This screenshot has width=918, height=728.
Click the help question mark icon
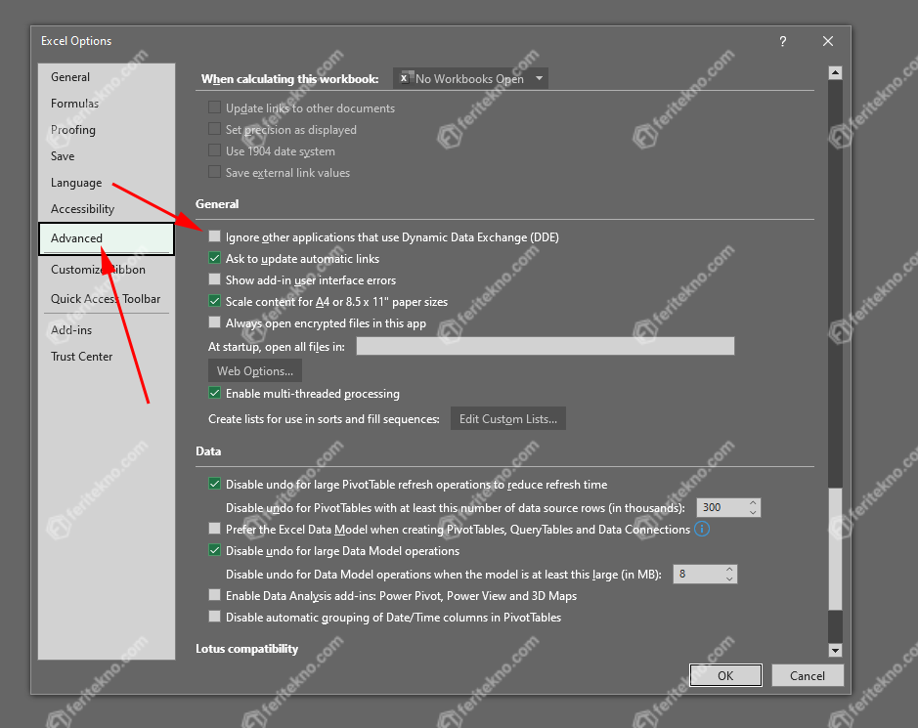pyautogui.click(x=783, y=42)
